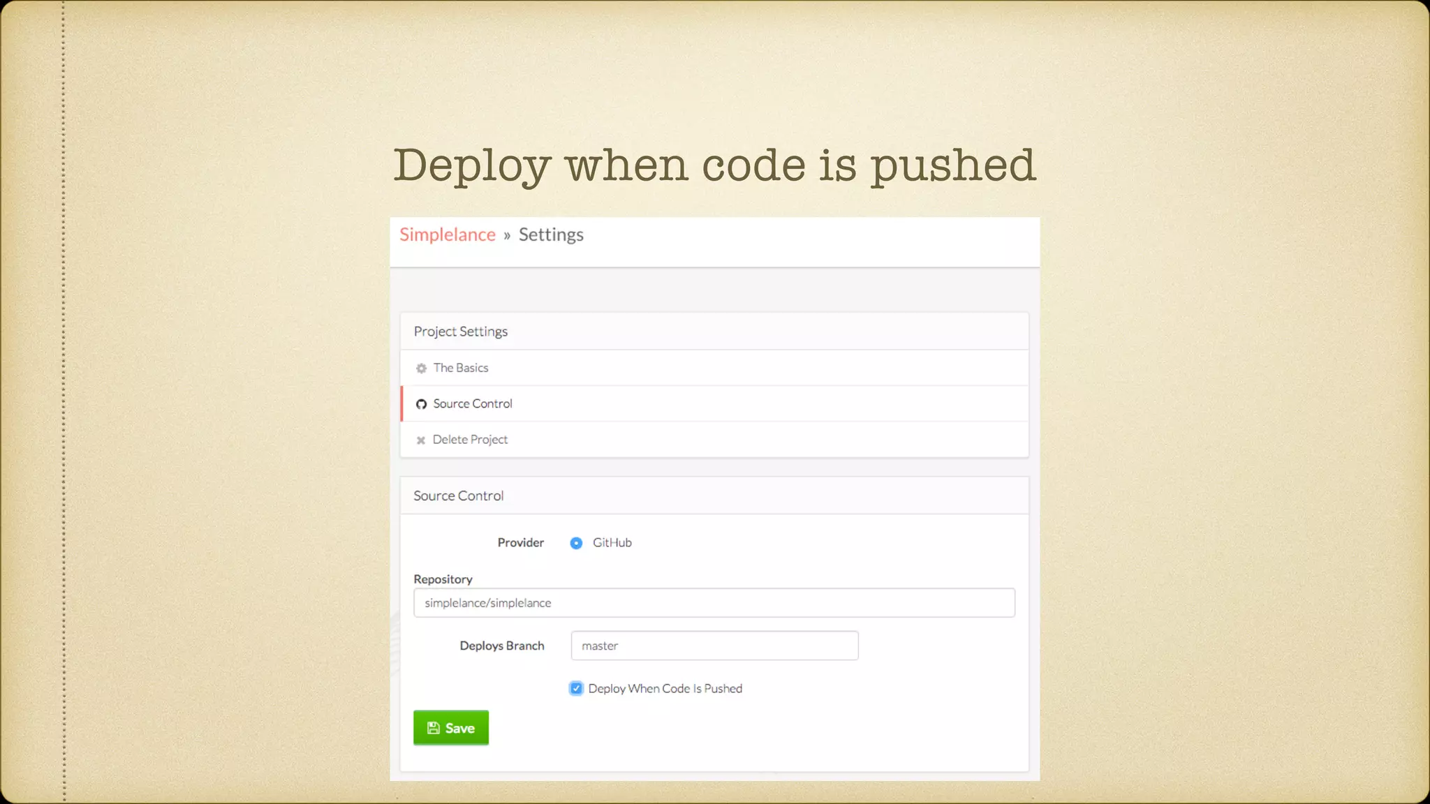The image size is (1430, 804).
Task: Click the Provider label
Action: coord(521,543)
